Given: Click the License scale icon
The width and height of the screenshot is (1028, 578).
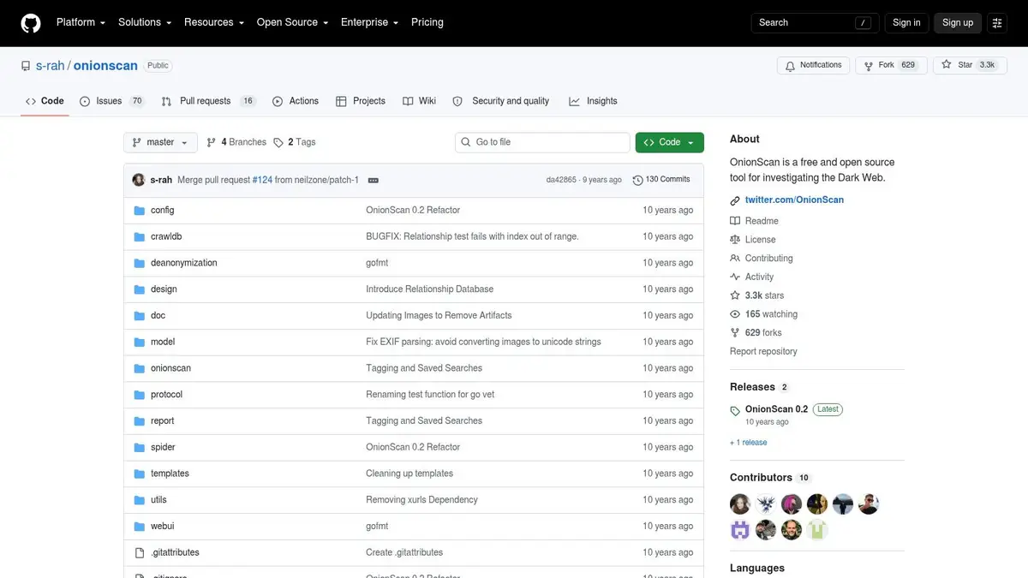Looking at the screenshot, I should [x=735, y=240].
